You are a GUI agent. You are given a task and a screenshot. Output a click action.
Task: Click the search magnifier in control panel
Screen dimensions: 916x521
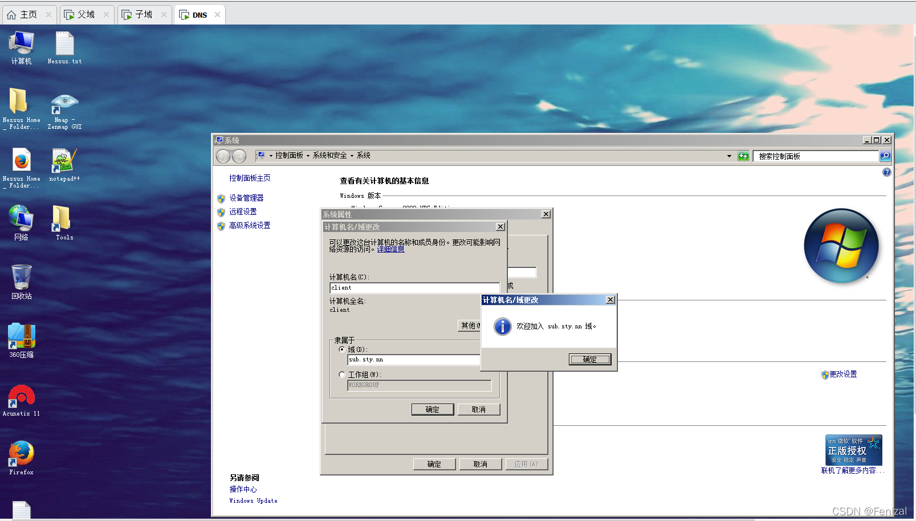coord(885,156)
